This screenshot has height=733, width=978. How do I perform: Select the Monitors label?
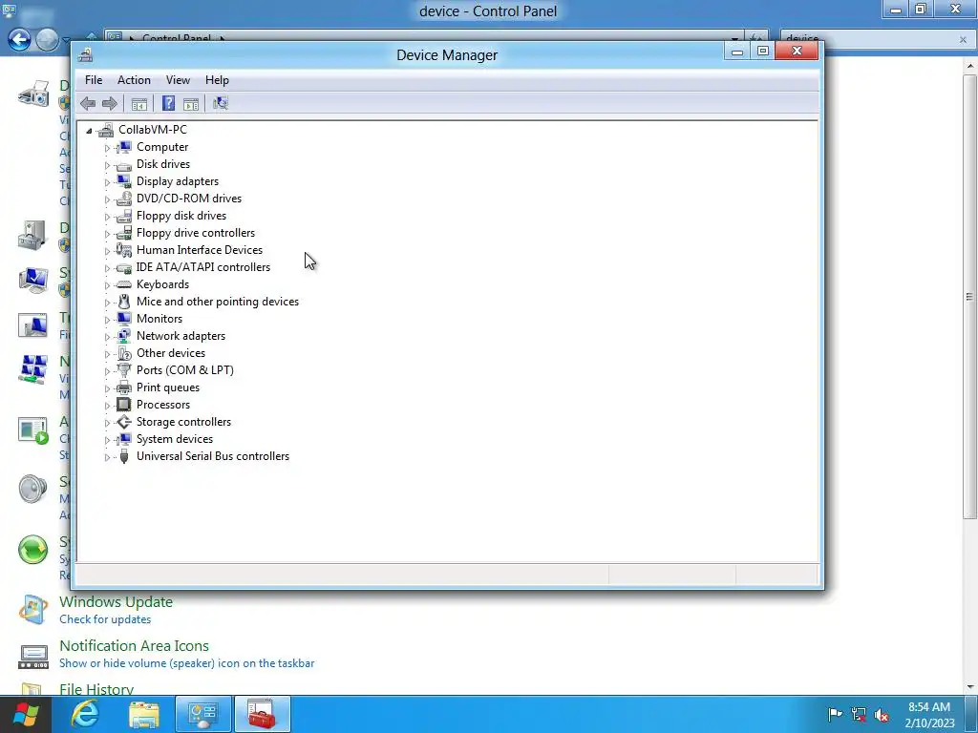(159, 319)
